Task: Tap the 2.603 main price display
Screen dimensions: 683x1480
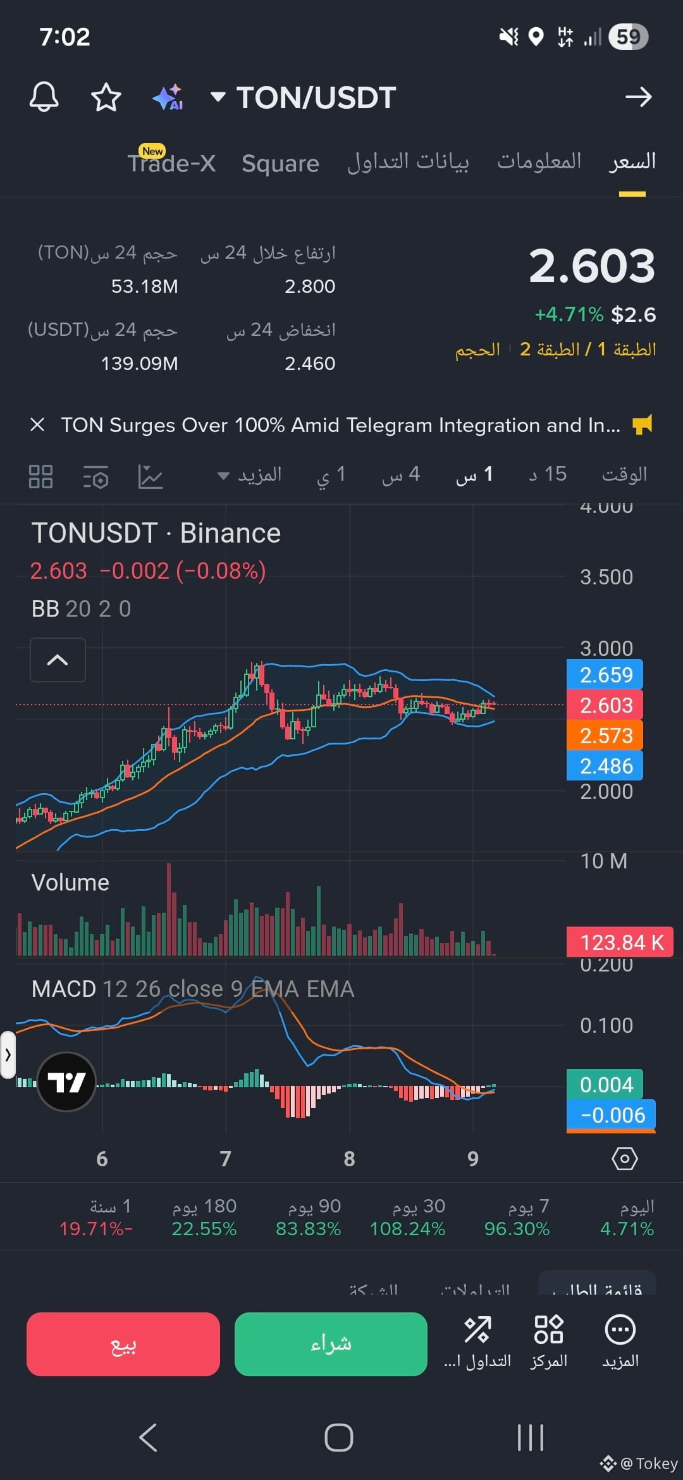Action: click(x=592, y=266)
